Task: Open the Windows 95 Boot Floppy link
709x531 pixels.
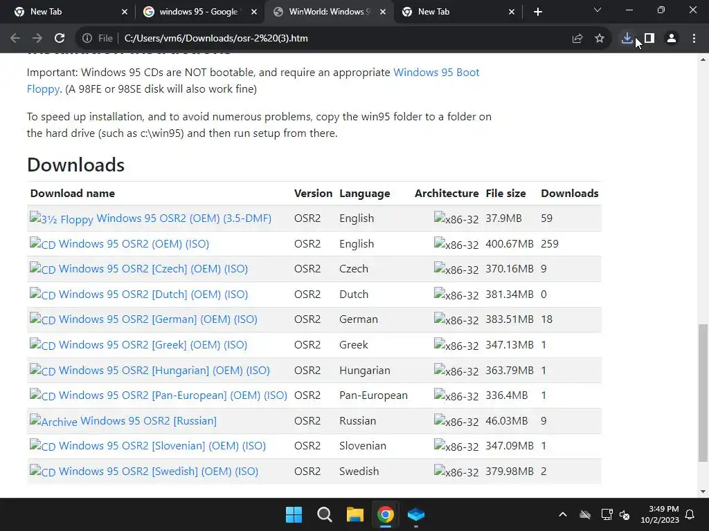Action: point(436,73)
